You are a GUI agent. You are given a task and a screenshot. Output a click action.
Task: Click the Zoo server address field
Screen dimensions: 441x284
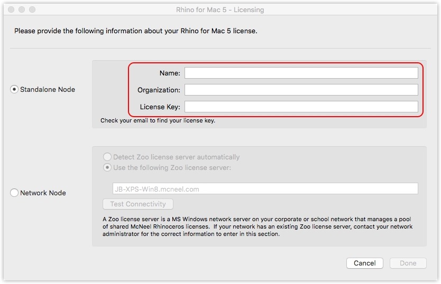tap(265, 189)
